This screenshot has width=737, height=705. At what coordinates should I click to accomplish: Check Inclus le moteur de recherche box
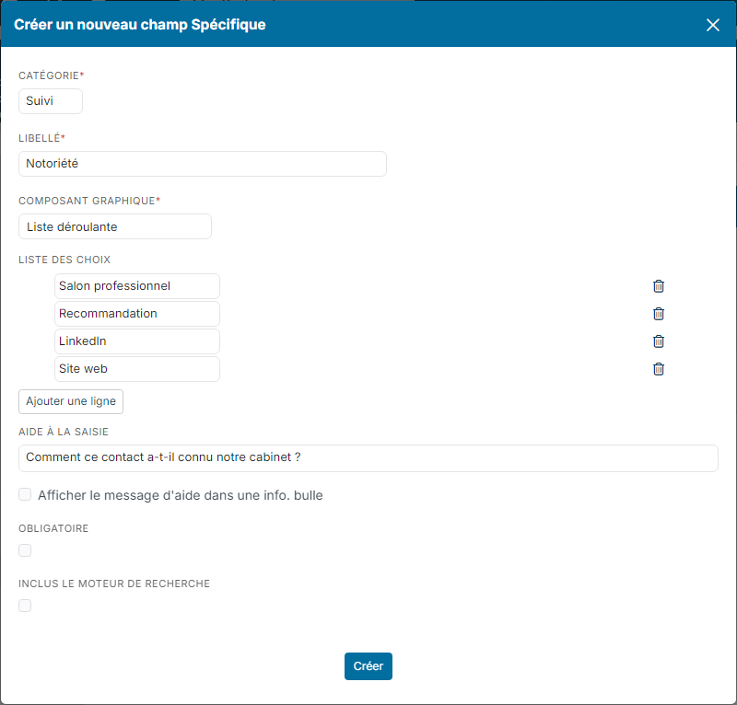point(25,606)
